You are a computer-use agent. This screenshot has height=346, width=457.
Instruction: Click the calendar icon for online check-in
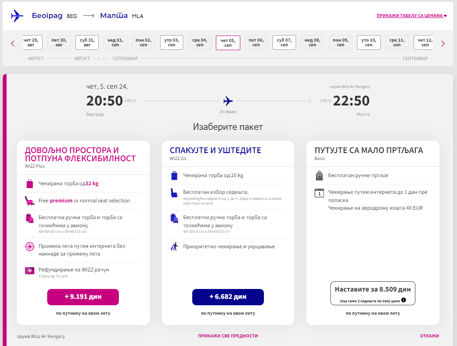coord(319,193)
